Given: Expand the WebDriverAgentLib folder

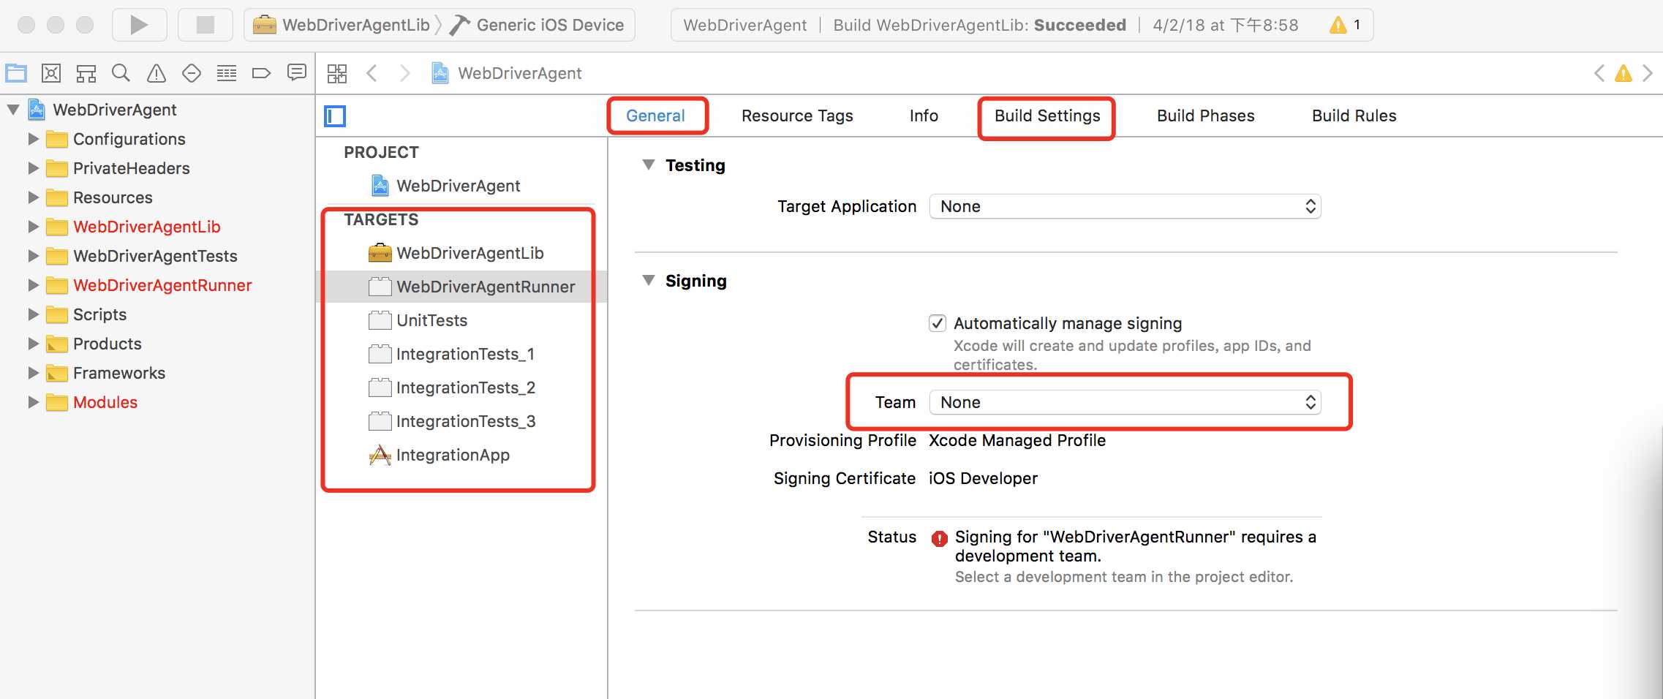Looking at the screenshot, I should coord(33,227).
